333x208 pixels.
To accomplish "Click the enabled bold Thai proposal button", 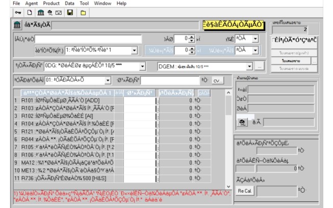I will tap(291, 61).
